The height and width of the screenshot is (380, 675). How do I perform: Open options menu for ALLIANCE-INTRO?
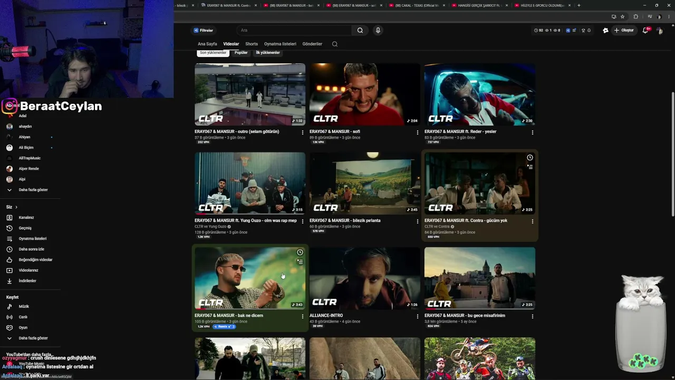pos(418,317)
